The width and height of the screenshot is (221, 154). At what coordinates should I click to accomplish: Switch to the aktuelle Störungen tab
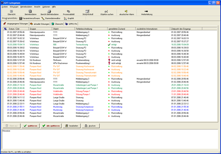point(40,24)
